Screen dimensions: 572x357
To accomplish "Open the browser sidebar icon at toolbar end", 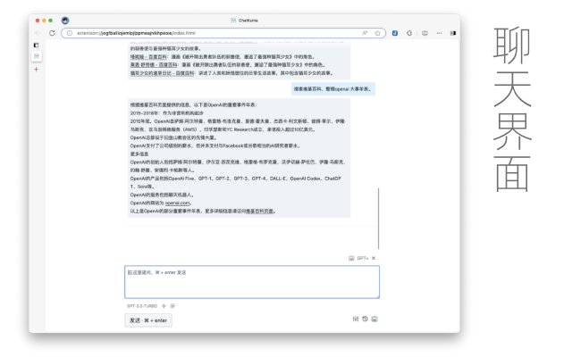I will (453, 33).
